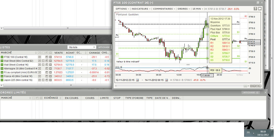Open deal ticket for Wall Street Mini Contrat

pos(2,61)
